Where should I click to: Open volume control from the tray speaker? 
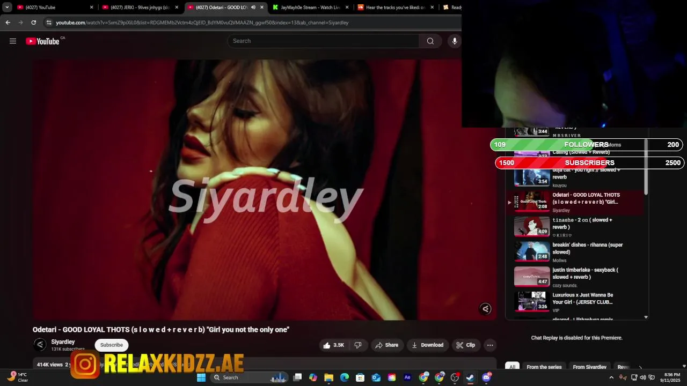pos(643,377)
